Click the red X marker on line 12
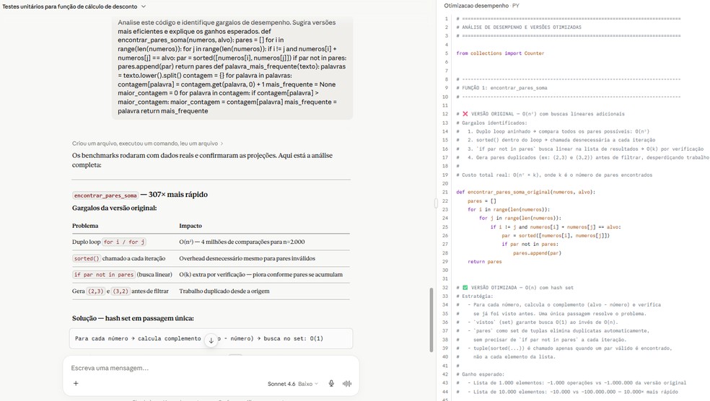The image size is (710, 401). (x=465, y=114)
